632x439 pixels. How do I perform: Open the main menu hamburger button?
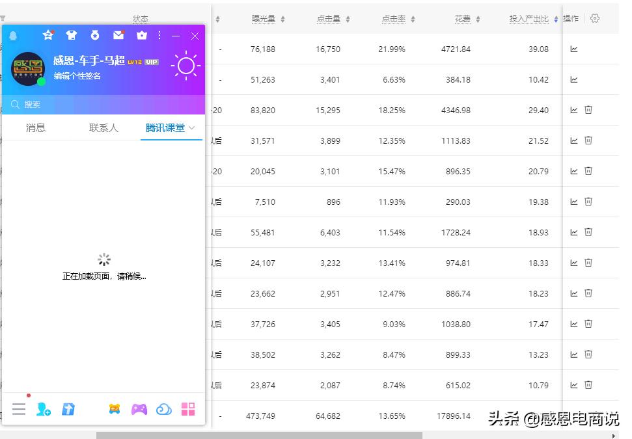(18, 409)
